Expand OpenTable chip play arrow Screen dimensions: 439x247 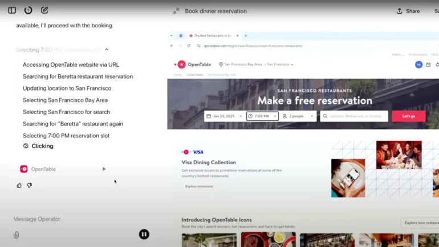104,169
